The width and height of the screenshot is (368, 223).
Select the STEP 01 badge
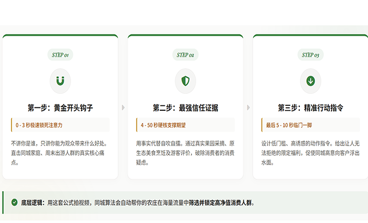[60, 55]
